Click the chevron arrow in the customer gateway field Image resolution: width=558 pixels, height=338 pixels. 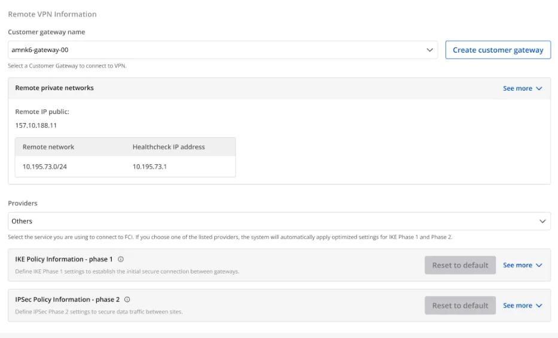429,50
